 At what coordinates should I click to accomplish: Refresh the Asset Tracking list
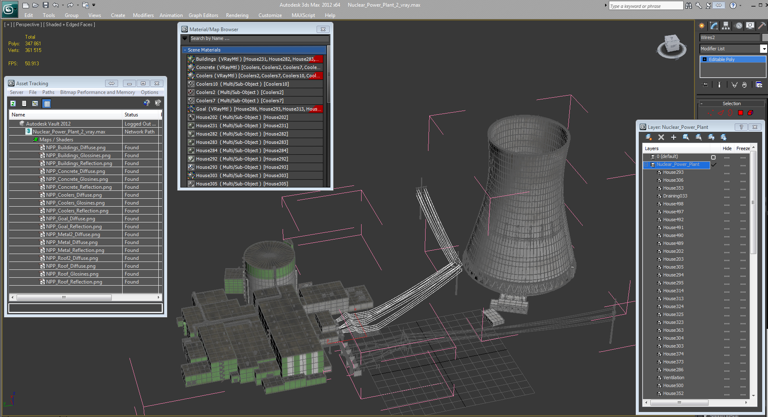(x=13, y=104)
